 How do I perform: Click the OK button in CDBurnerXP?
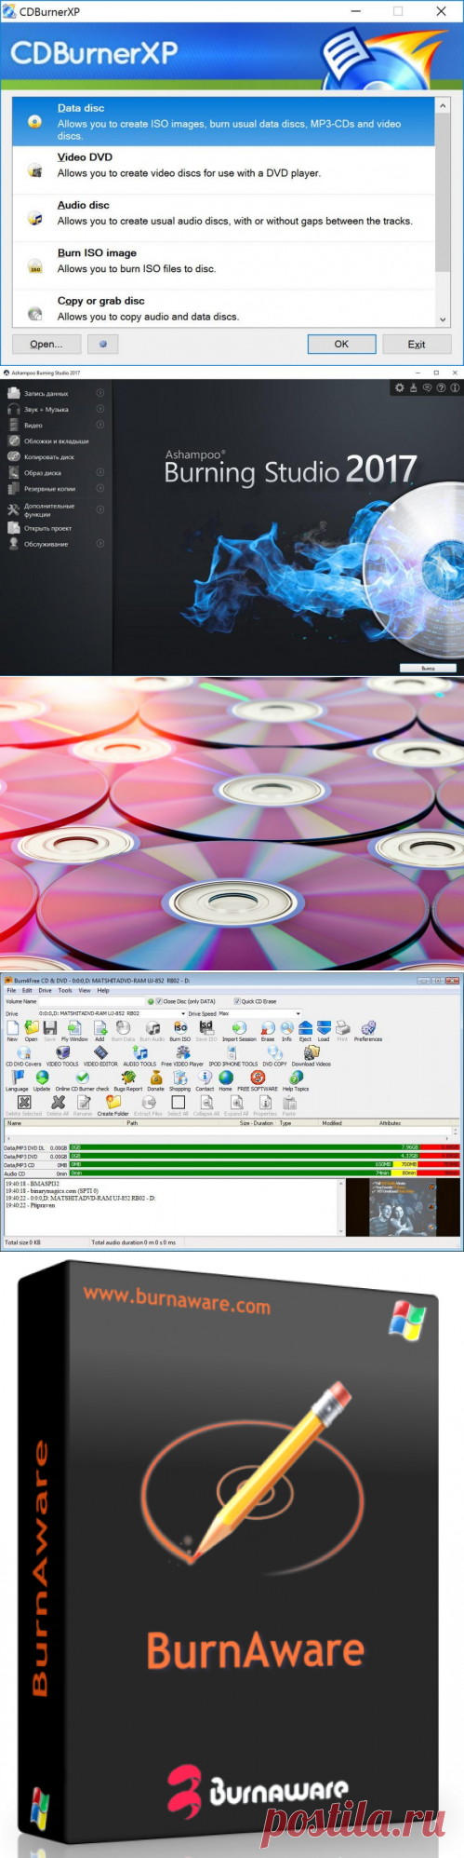tap(341, 344)
